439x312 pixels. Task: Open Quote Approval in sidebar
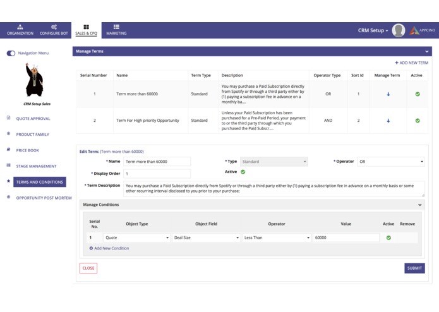[33, 119]
